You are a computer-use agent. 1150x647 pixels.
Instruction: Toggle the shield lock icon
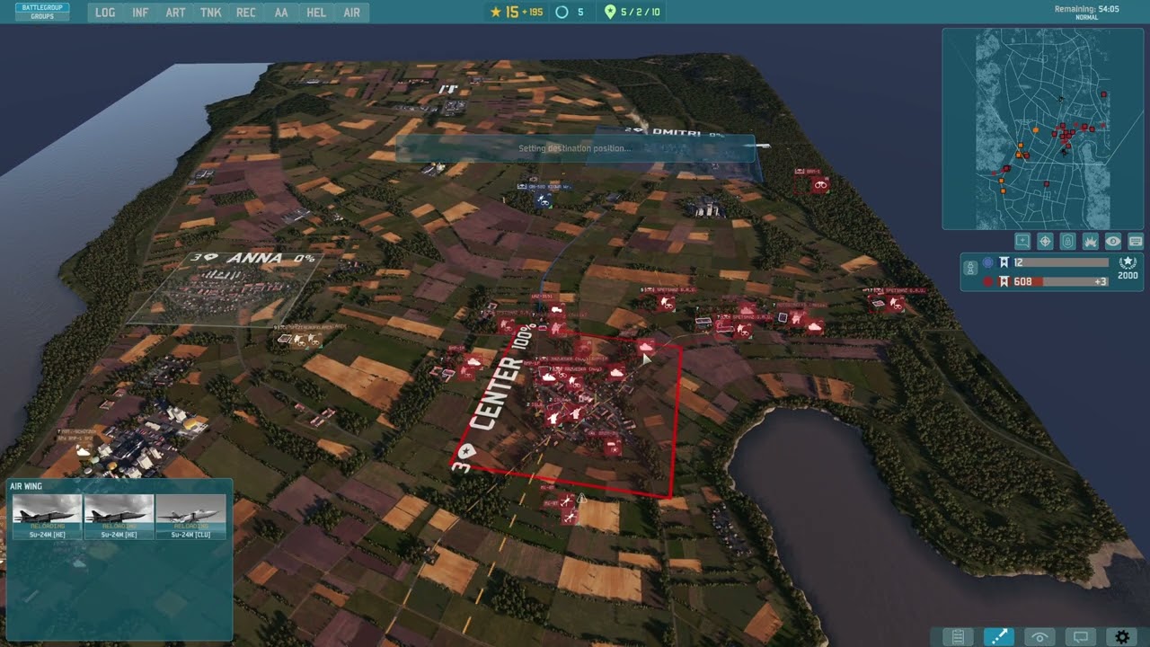tap(1067, 241)
